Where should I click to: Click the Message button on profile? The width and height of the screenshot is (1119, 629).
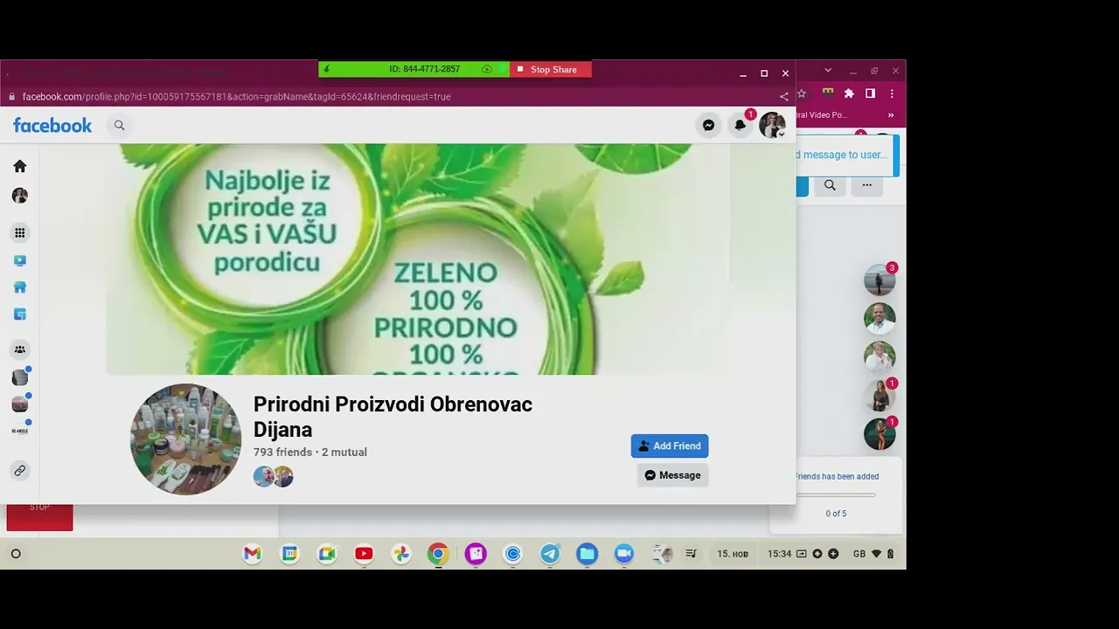click(x=672, y=475)
